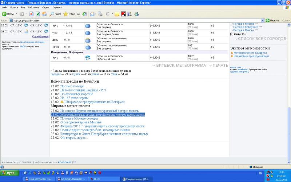Open Штормовые предупреждения export link
This screenshot has width=291, height=182.
pos(251,56)
